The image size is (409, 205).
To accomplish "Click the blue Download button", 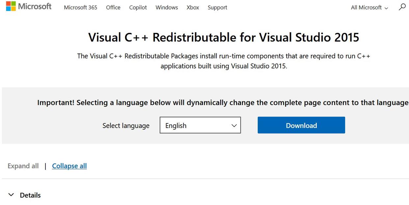I will [301, 125].
